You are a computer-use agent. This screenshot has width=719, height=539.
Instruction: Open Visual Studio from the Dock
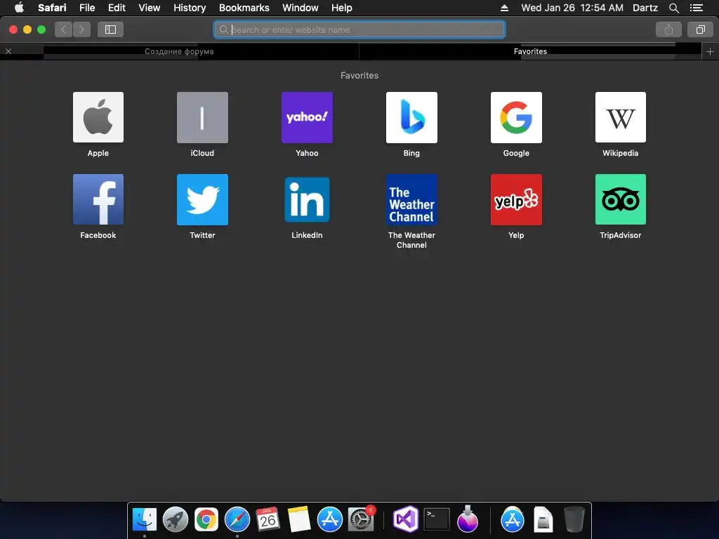[407, 519]
